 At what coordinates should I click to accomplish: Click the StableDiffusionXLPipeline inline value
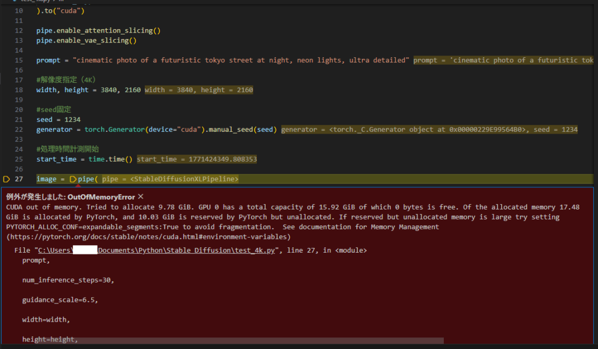coord(171,179)
